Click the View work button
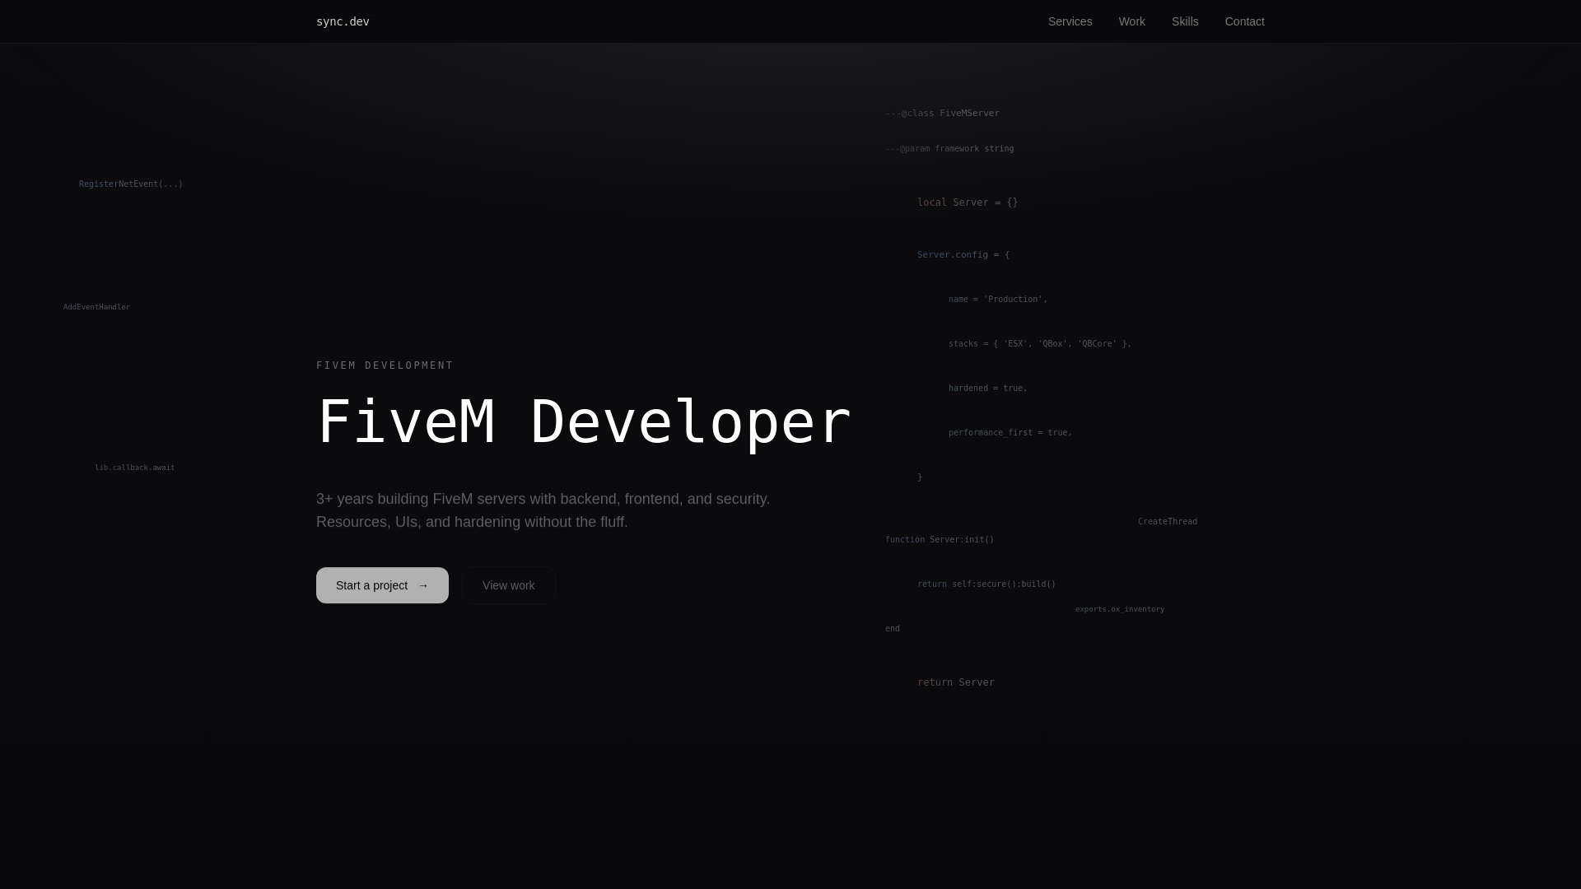This screenshot has height=889, width=1581. 508,585
